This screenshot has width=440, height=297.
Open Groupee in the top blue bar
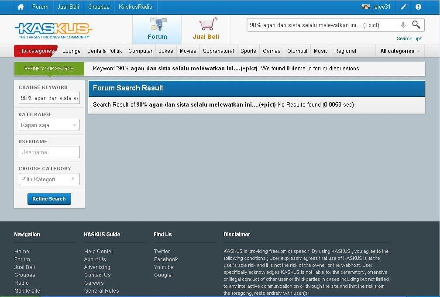(x=99, y=7)
